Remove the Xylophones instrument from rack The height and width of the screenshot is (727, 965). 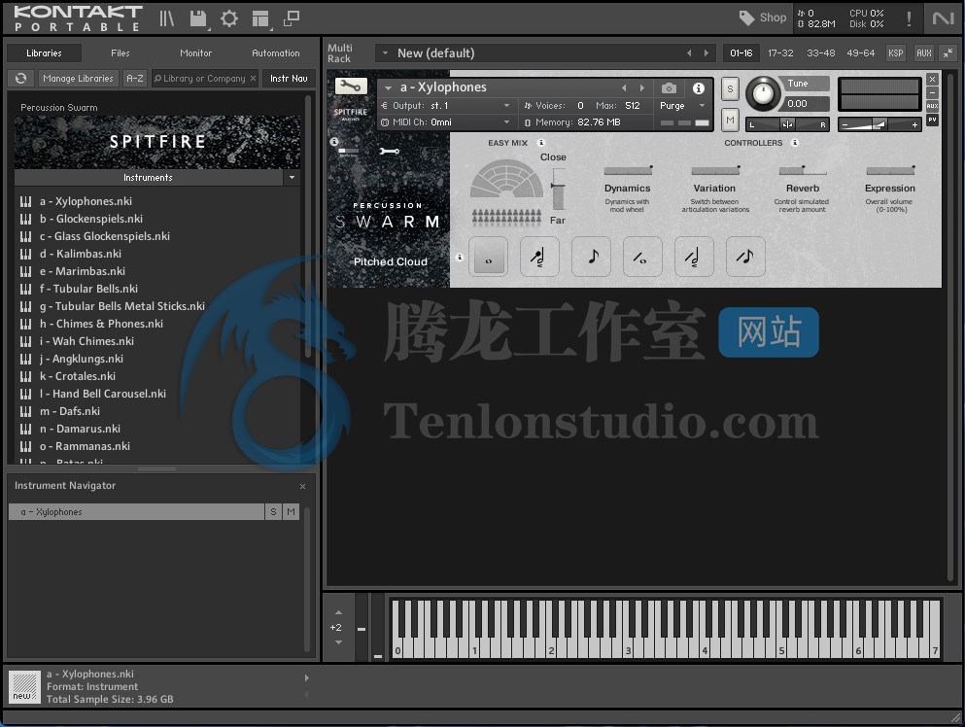pyautogui.click(x=932, y=79)
